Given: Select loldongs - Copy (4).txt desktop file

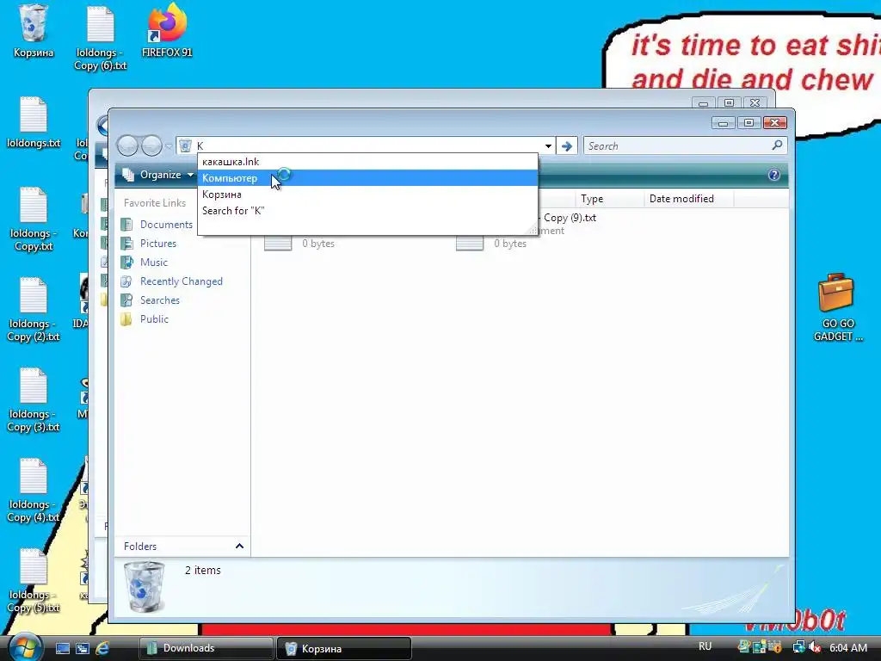Looking at the screenshot, I should 34,490.
